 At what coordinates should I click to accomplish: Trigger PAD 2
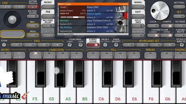point(30,45)
